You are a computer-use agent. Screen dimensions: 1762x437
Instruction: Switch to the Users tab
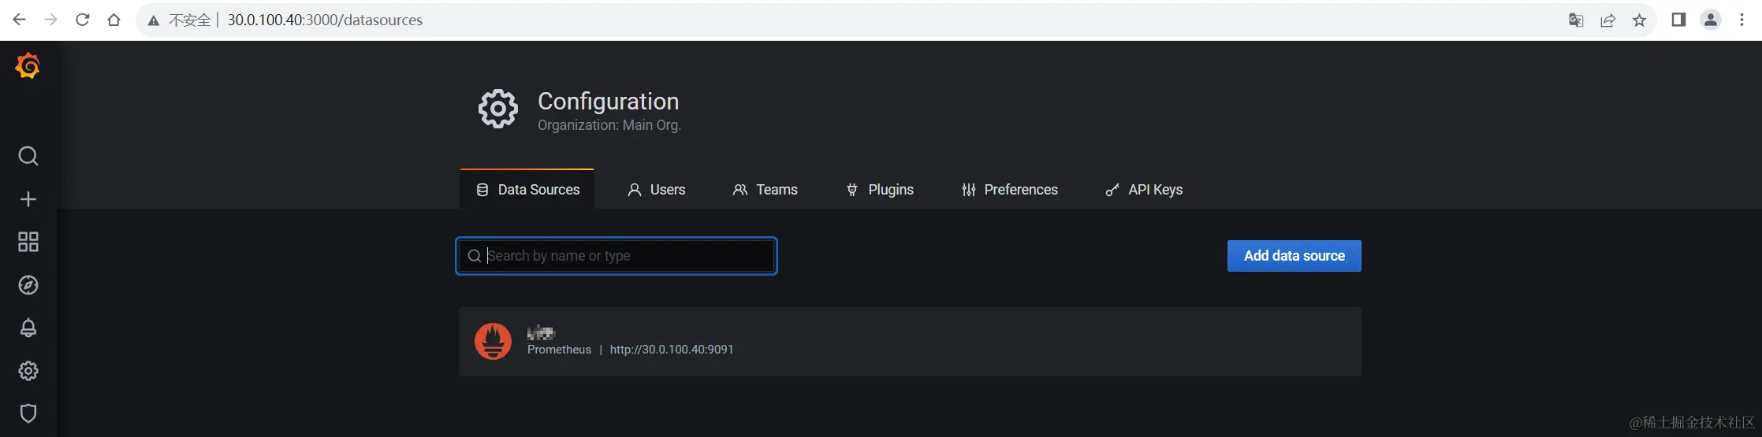656,190
